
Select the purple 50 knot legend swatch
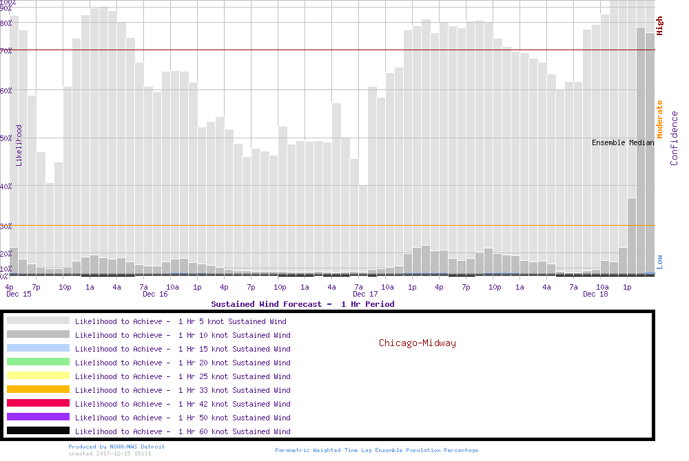pyautogui.click(x=38, y=417)
